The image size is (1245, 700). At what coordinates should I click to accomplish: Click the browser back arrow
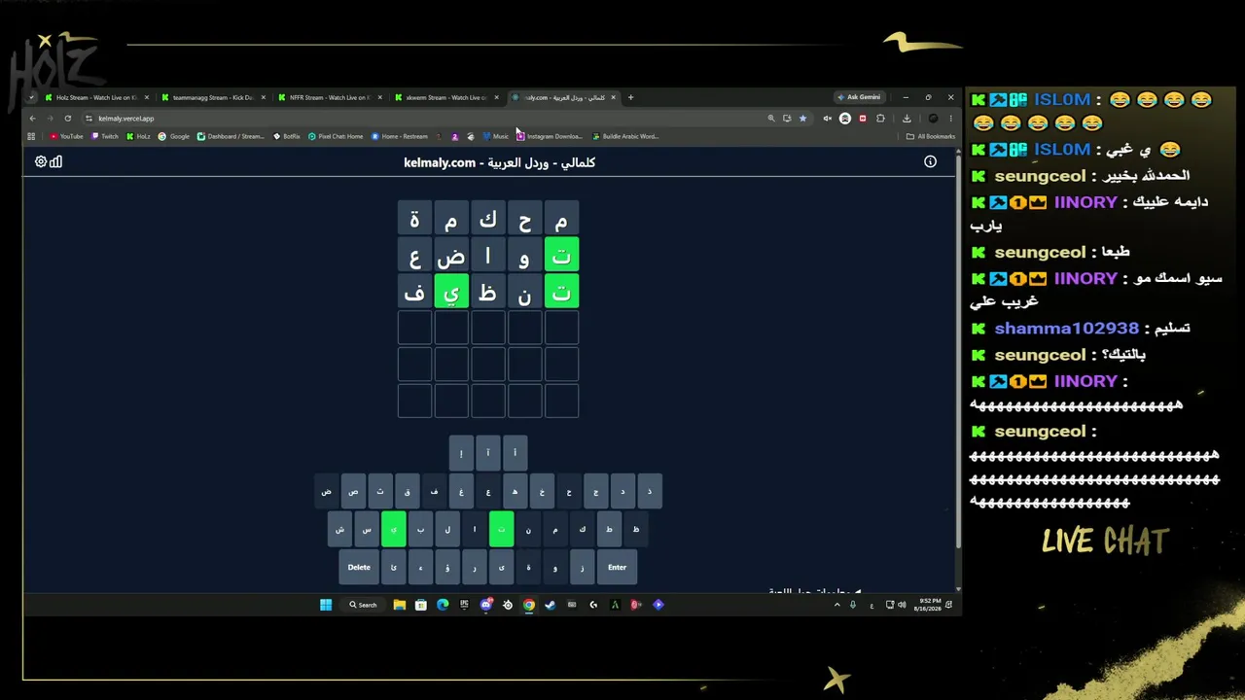(x=32, y=119)
